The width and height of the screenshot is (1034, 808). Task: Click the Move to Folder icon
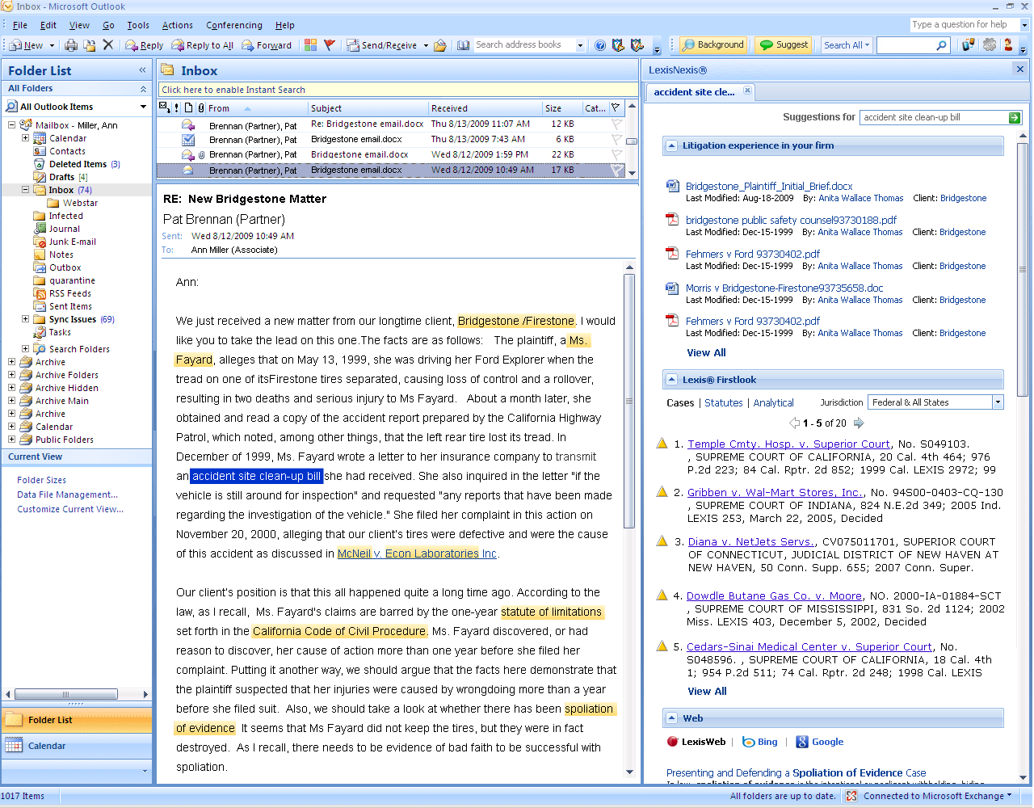coord(90,45)
